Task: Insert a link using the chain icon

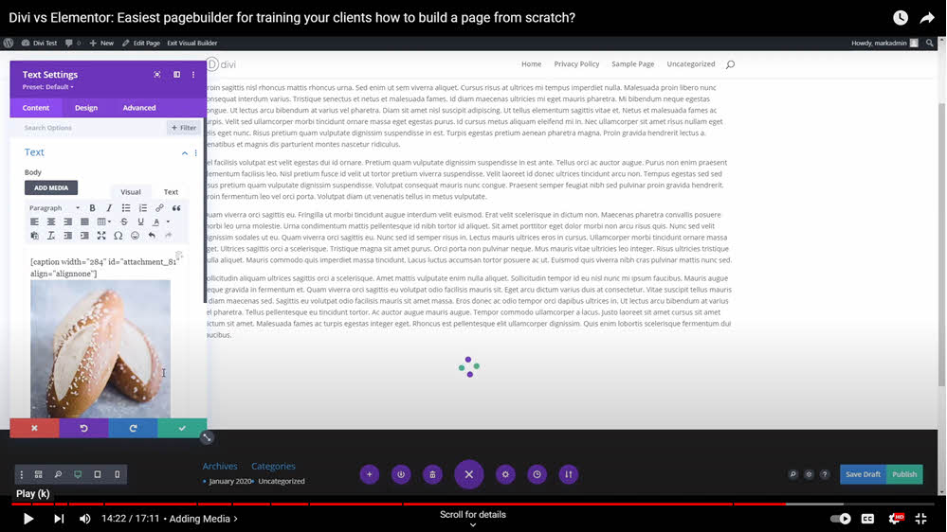Action: 159,208
